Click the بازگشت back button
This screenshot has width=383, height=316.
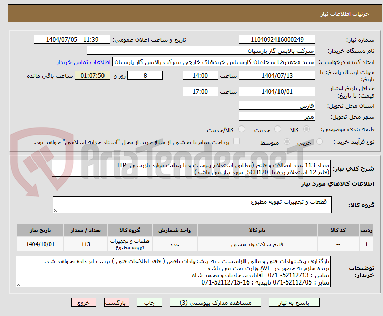coord(116,303)
